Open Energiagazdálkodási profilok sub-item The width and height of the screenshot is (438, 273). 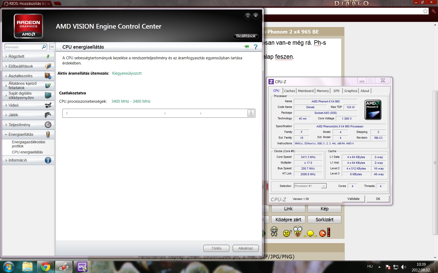[28, 144]
